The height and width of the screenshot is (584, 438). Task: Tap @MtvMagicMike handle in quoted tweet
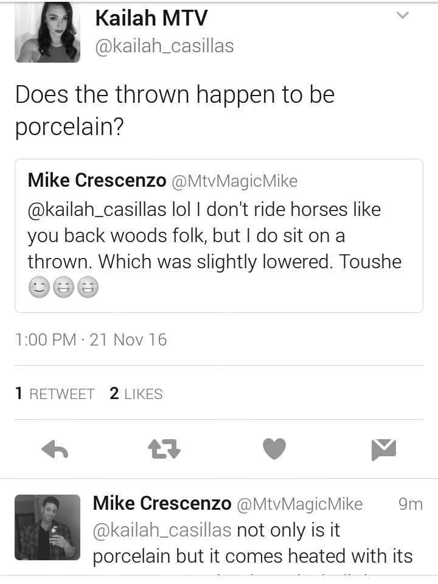pyautogui.click(x=235, y=181)
